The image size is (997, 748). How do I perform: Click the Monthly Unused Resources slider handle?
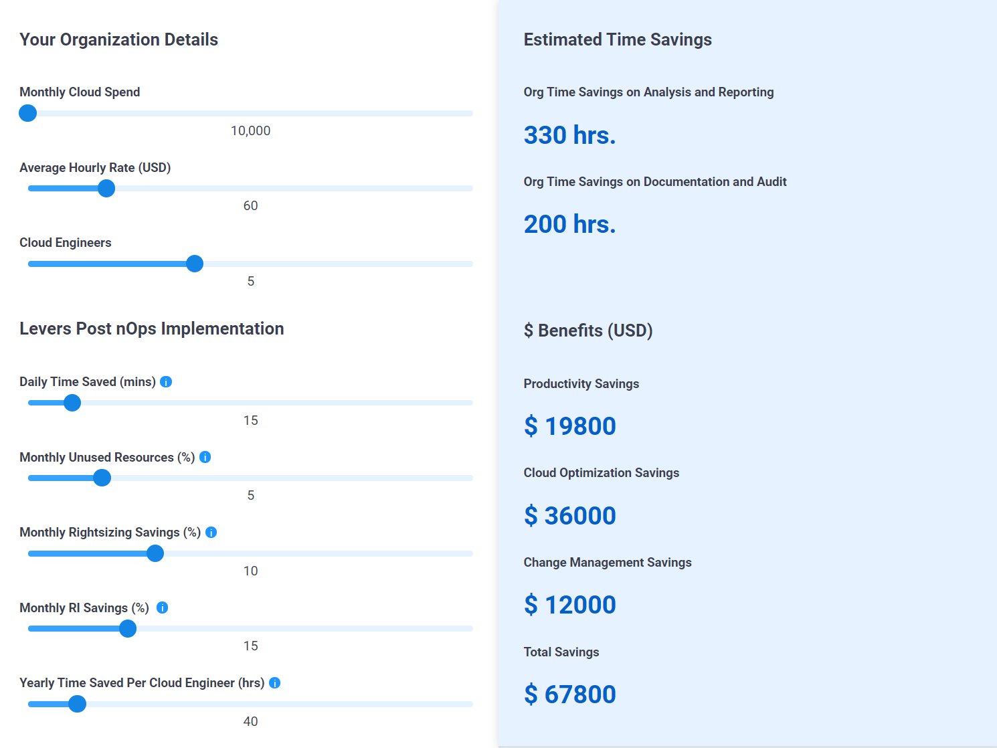click(x=102, y=478)
